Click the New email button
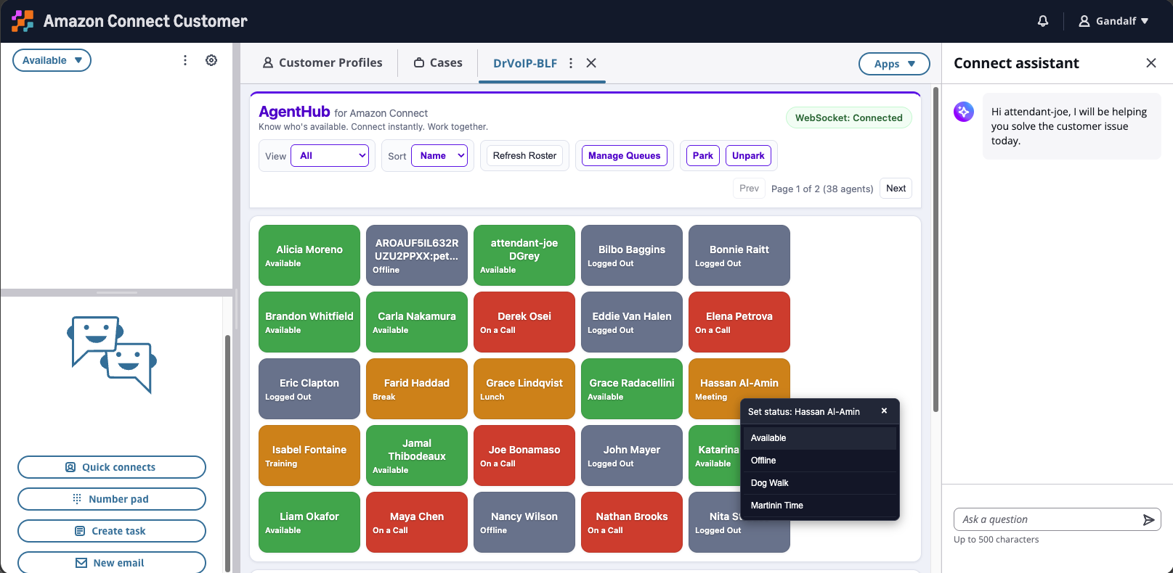The width and height of the screenshot is (1173, 573). click(x=112, y=563)
